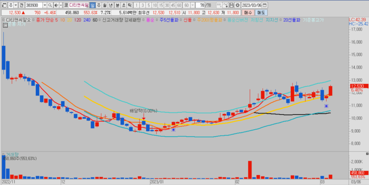Click the 5 moving average legend label
Screen dimensions: 369x185
56,20
